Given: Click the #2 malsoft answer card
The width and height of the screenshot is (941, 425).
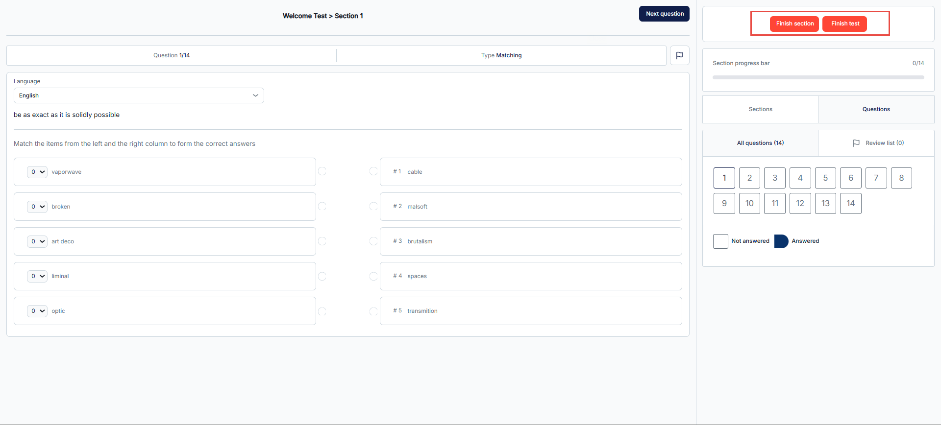Looking at the screenshot, I should coord(531,207).
